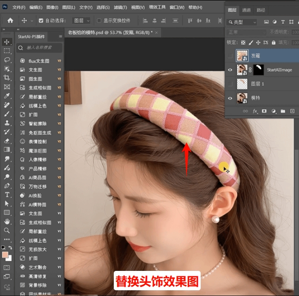Open the 正常 blend mode dropdown

(x=247, y=32)
